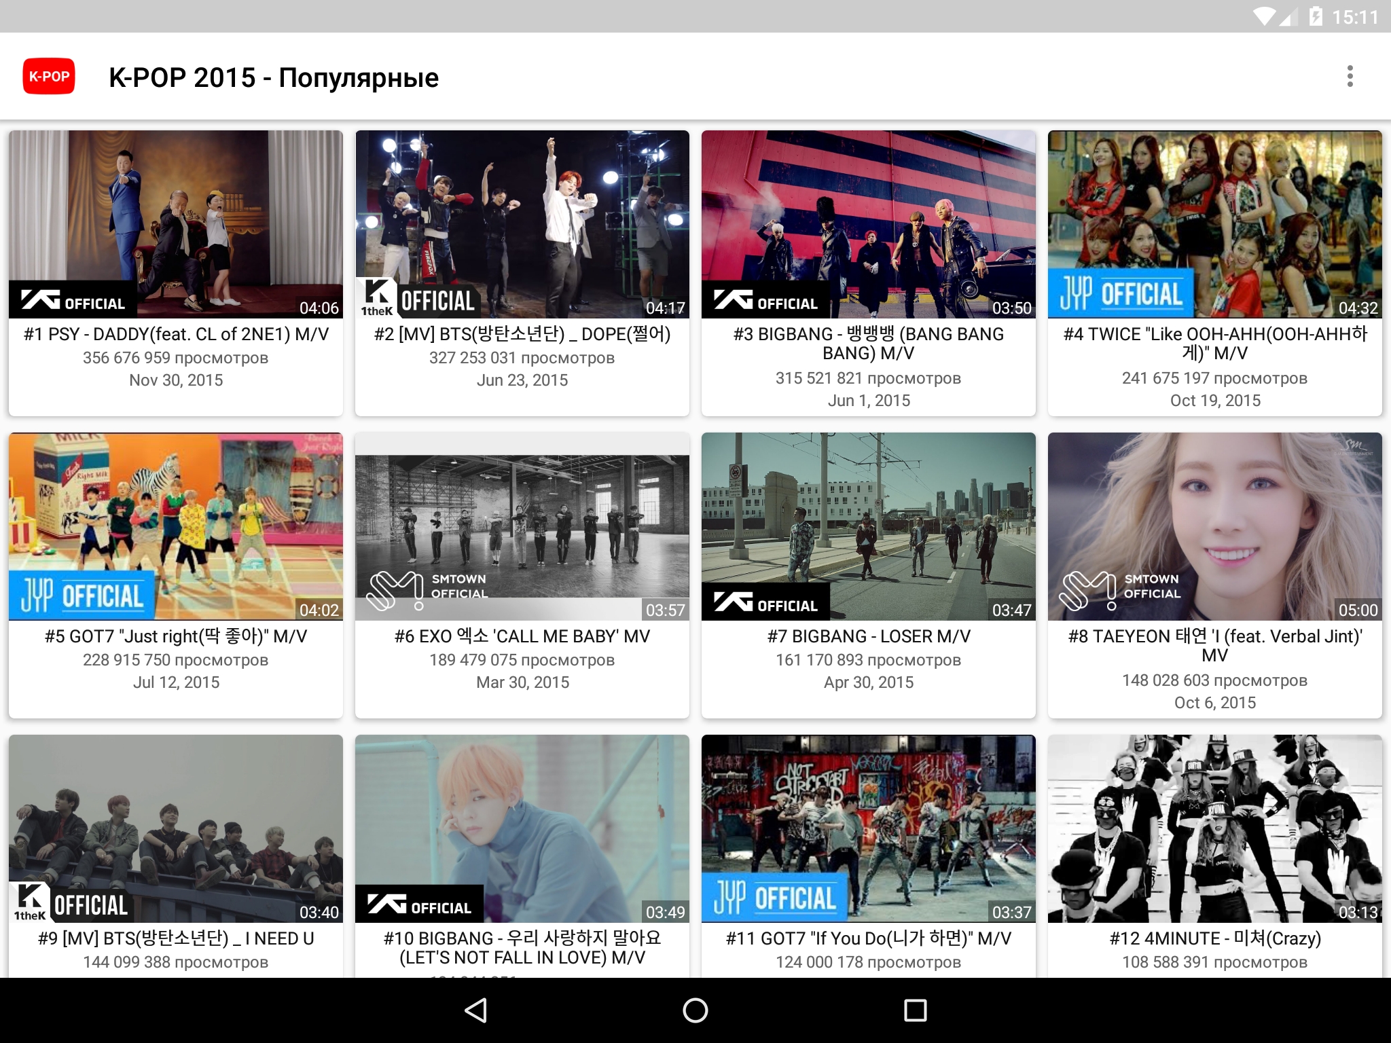The width and height of the screenshot is (1391, 1043).
Task: Select title '#2 [MV] BTS DOPE'
Action: (522, 334)
